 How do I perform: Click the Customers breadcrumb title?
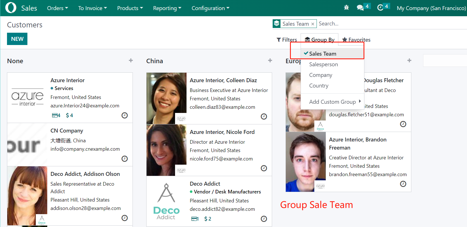[25, 25]
